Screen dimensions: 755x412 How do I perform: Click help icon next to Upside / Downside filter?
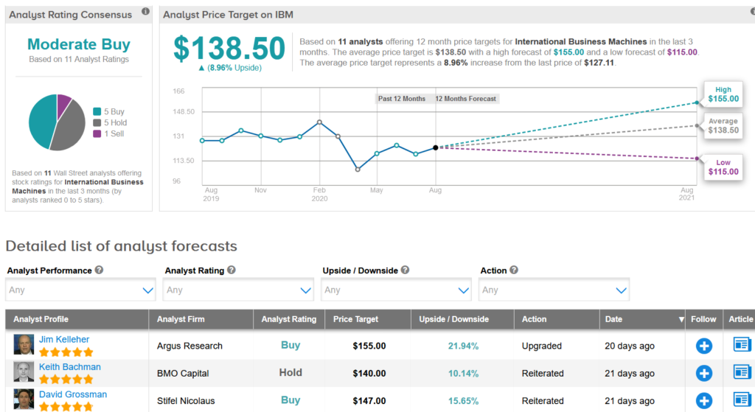click(406, 270)
